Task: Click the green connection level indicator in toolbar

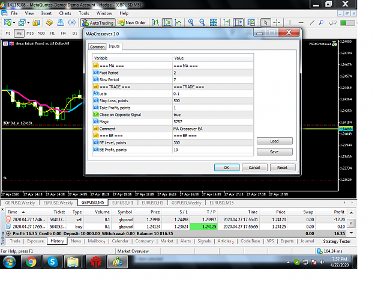Action: coord(347,23)
